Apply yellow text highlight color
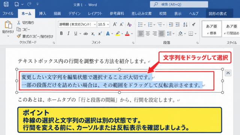The image size is (240, 135). pyautogui.click(x=118, y=33)
